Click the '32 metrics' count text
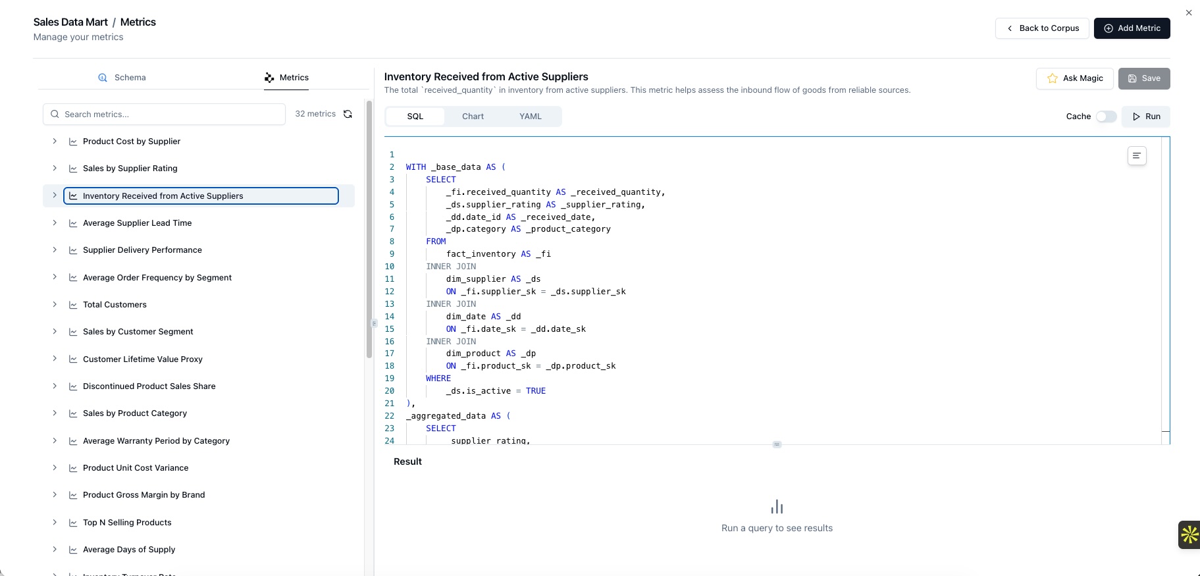1200x576 pixels. coord(315,114)
